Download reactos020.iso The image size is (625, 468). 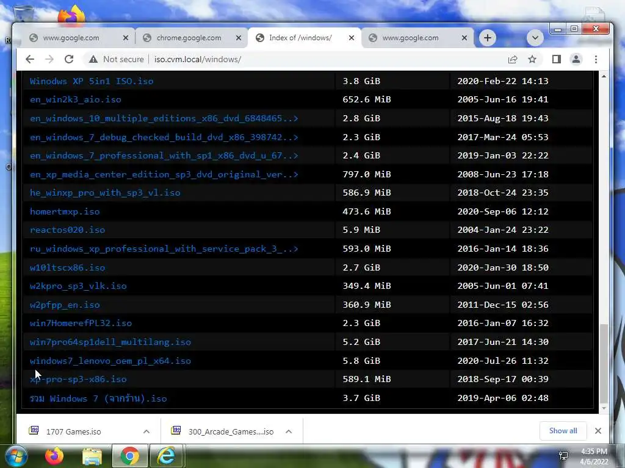[67, 230]
